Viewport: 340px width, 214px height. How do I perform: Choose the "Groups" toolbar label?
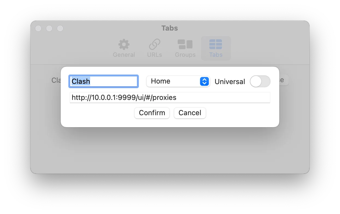(x=185, y=55)
